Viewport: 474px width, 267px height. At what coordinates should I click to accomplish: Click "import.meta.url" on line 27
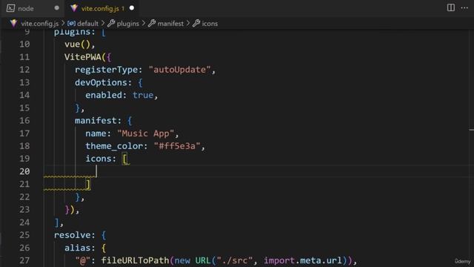303,260
